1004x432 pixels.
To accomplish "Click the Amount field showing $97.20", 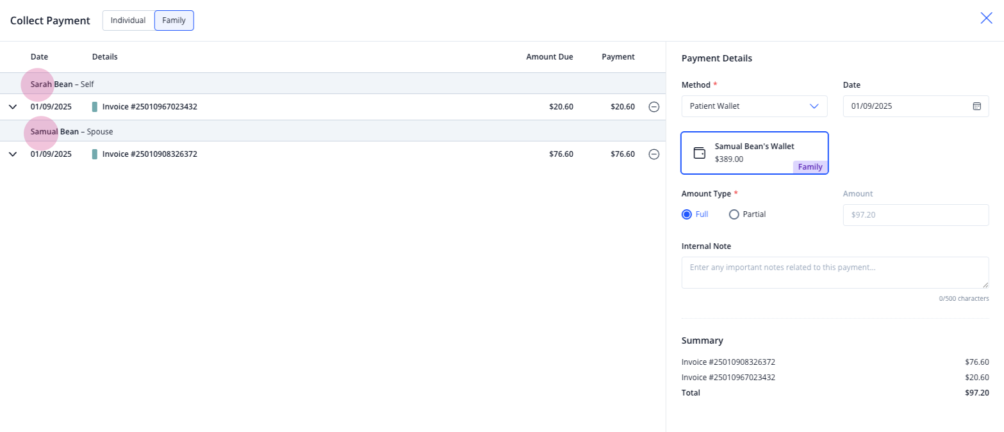I will click(916, 215).
